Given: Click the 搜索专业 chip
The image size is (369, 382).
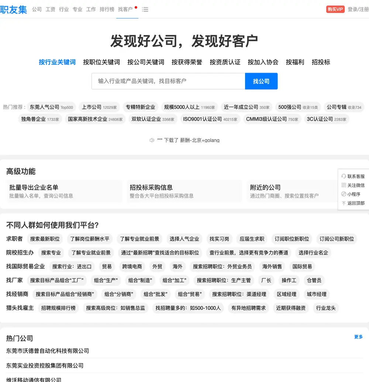Looking at the screenshot, I should point(51,253).
